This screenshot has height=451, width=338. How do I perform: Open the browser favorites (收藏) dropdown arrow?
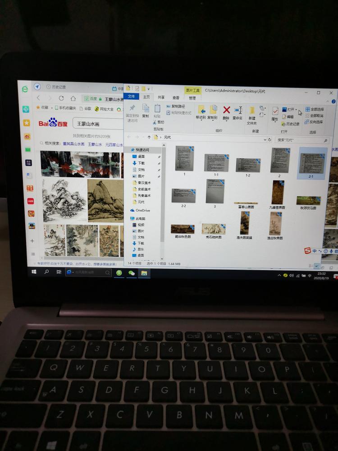(x=52, y=108)
